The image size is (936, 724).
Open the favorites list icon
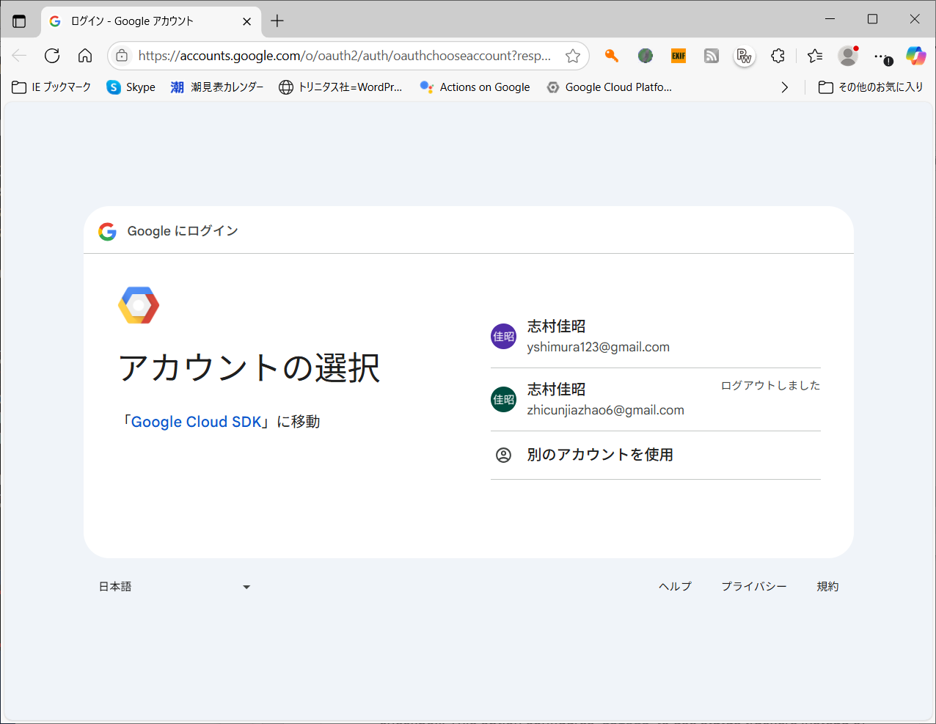(814, 56)
